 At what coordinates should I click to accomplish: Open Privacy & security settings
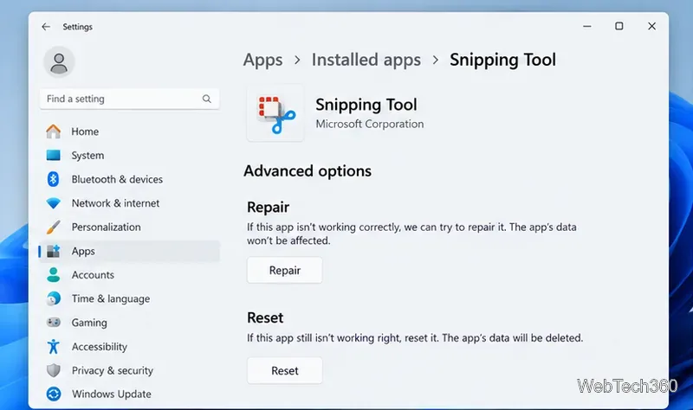[129, 370]
